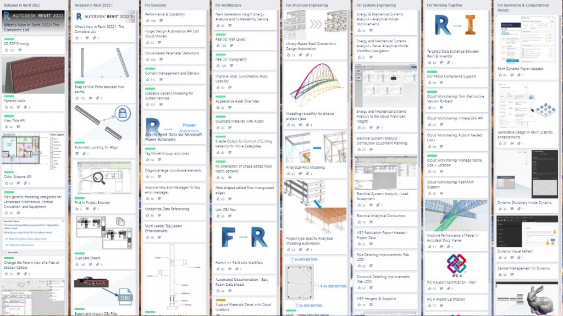Viewport: 563px width, 316px height.
Task: Open Hide shaped edited floor triangulated edges card
Action: click(244, 192)
